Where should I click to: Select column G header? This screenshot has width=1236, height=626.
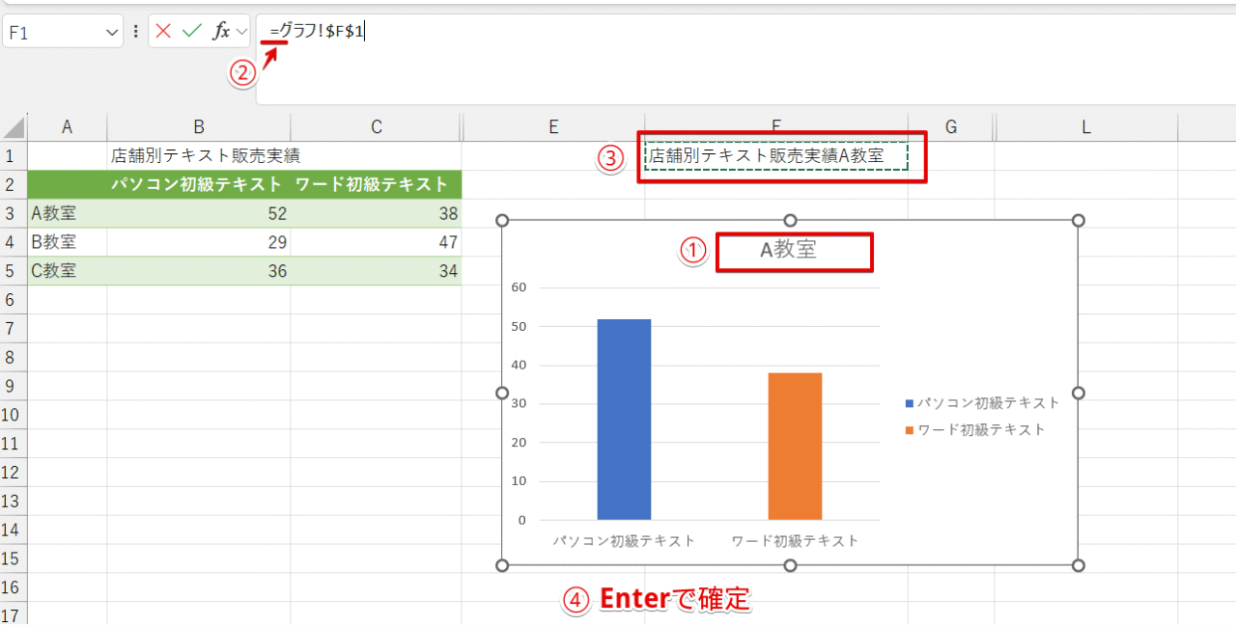pos(951,127)
